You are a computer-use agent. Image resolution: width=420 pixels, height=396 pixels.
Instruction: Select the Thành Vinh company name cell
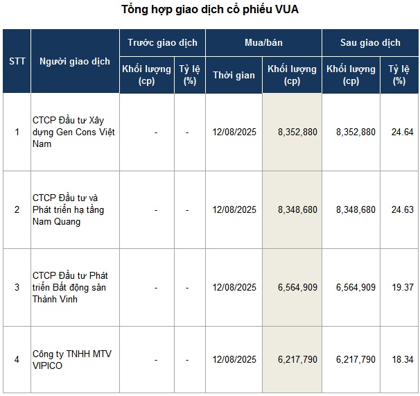(x=75, y=287)
